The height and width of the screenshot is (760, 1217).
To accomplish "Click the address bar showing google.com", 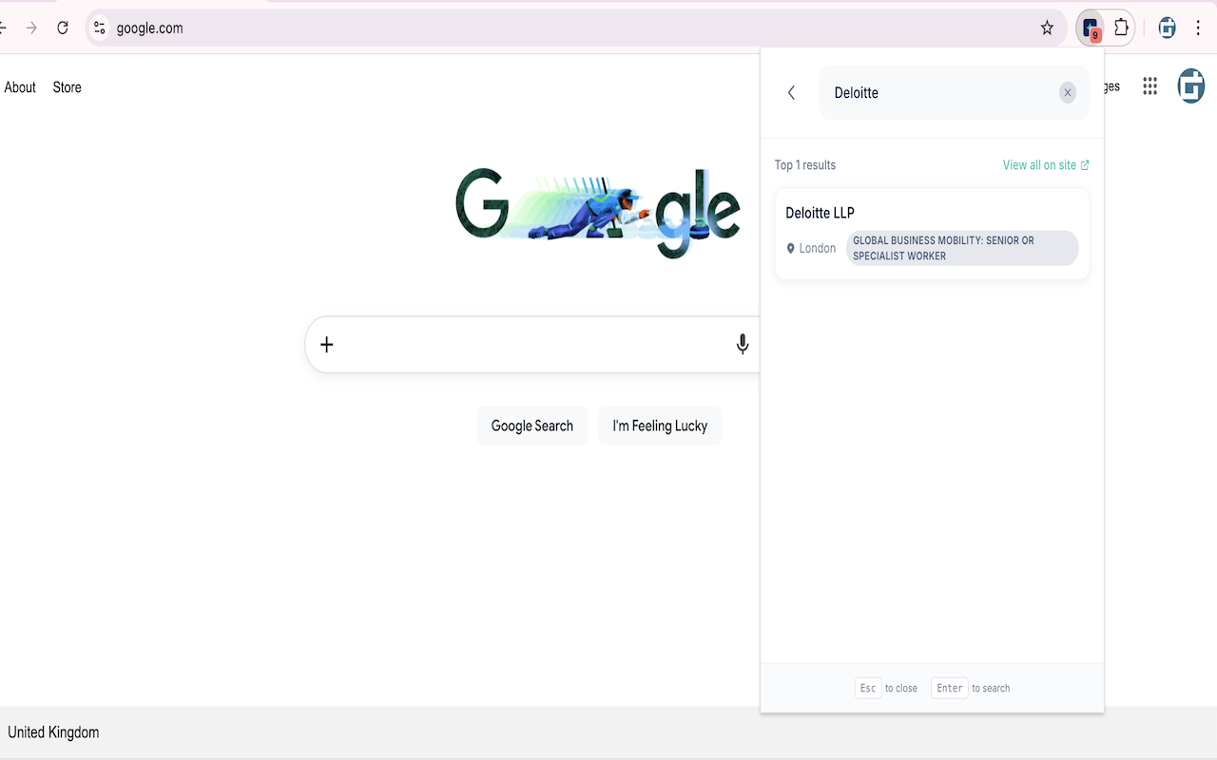I will coord(576,28).
